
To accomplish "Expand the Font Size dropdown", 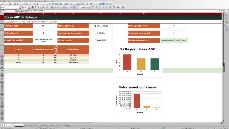I will [x=29, y=7].
